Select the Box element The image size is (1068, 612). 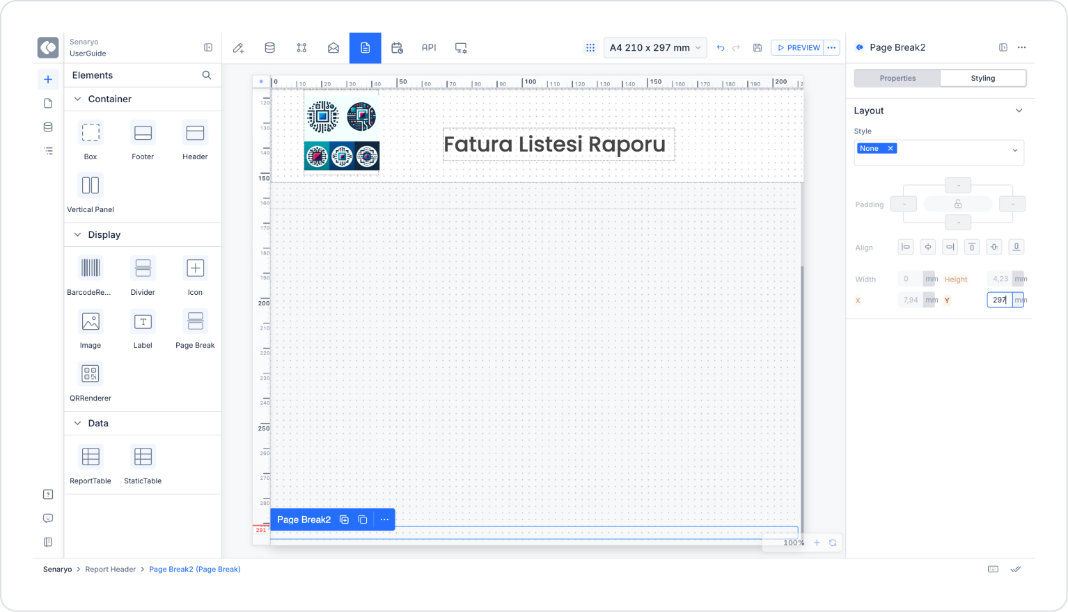click(x=91, y=140)
